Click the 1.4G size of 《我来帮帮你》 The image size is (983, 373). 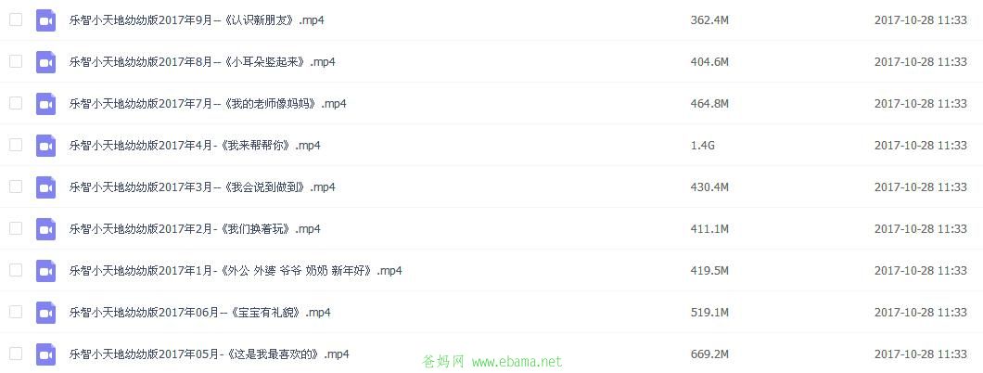[x=702, y=146]
